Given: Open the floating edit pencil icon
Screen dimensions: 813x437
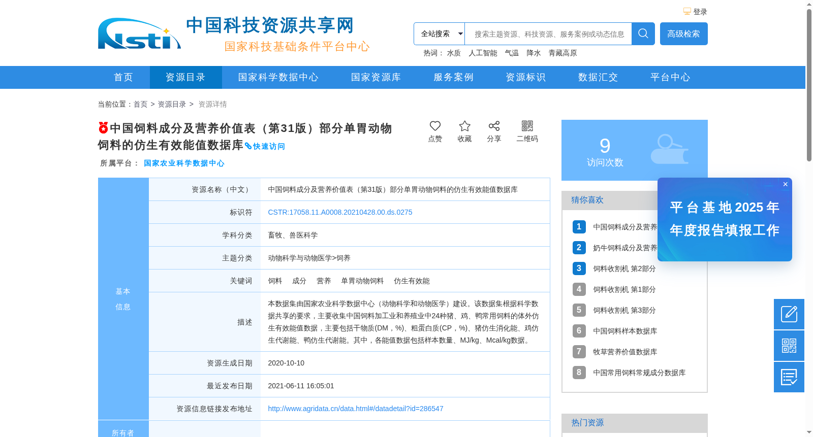Looking at the screenshot, I should click(789, 314).
